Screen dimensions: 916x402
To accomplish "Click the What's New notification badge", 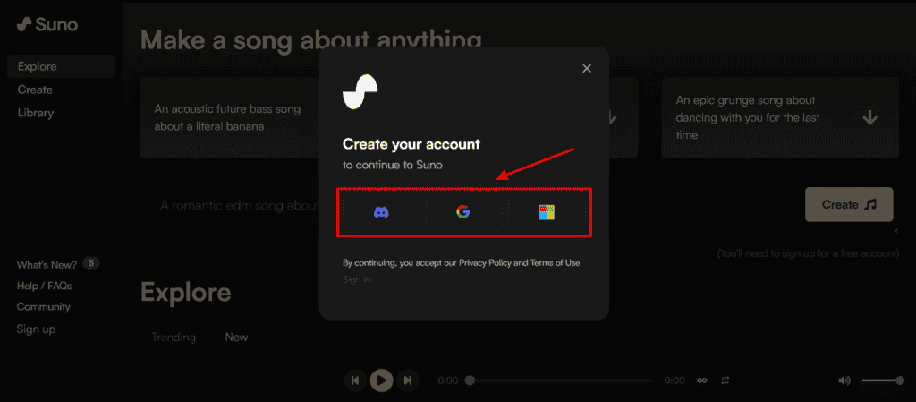I will point(90,263).
